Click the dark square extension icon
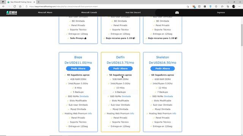 (205, 6)
